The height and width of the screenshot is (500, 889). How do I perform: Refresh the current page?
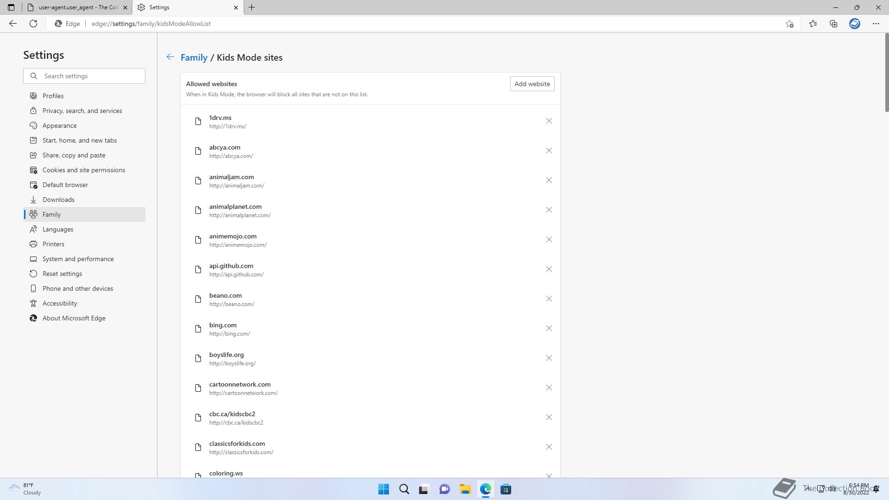click(x=33, y=24)
